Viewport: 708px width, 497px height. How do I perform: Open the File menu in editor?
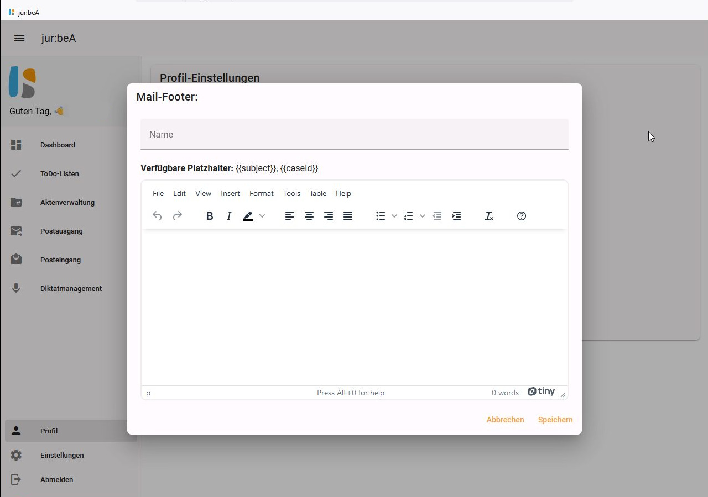click(x=158, y=193)
